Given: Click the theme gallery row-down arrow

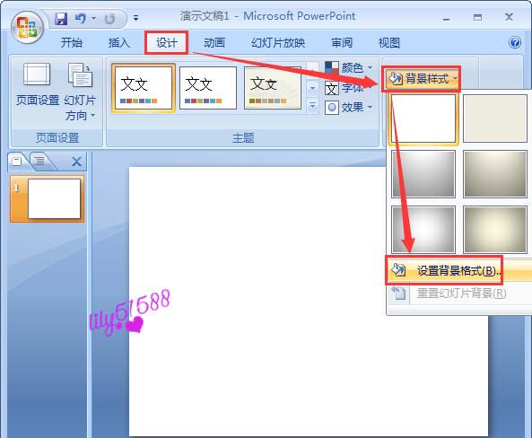Looking at the screenshot, I should click(312, 88).
